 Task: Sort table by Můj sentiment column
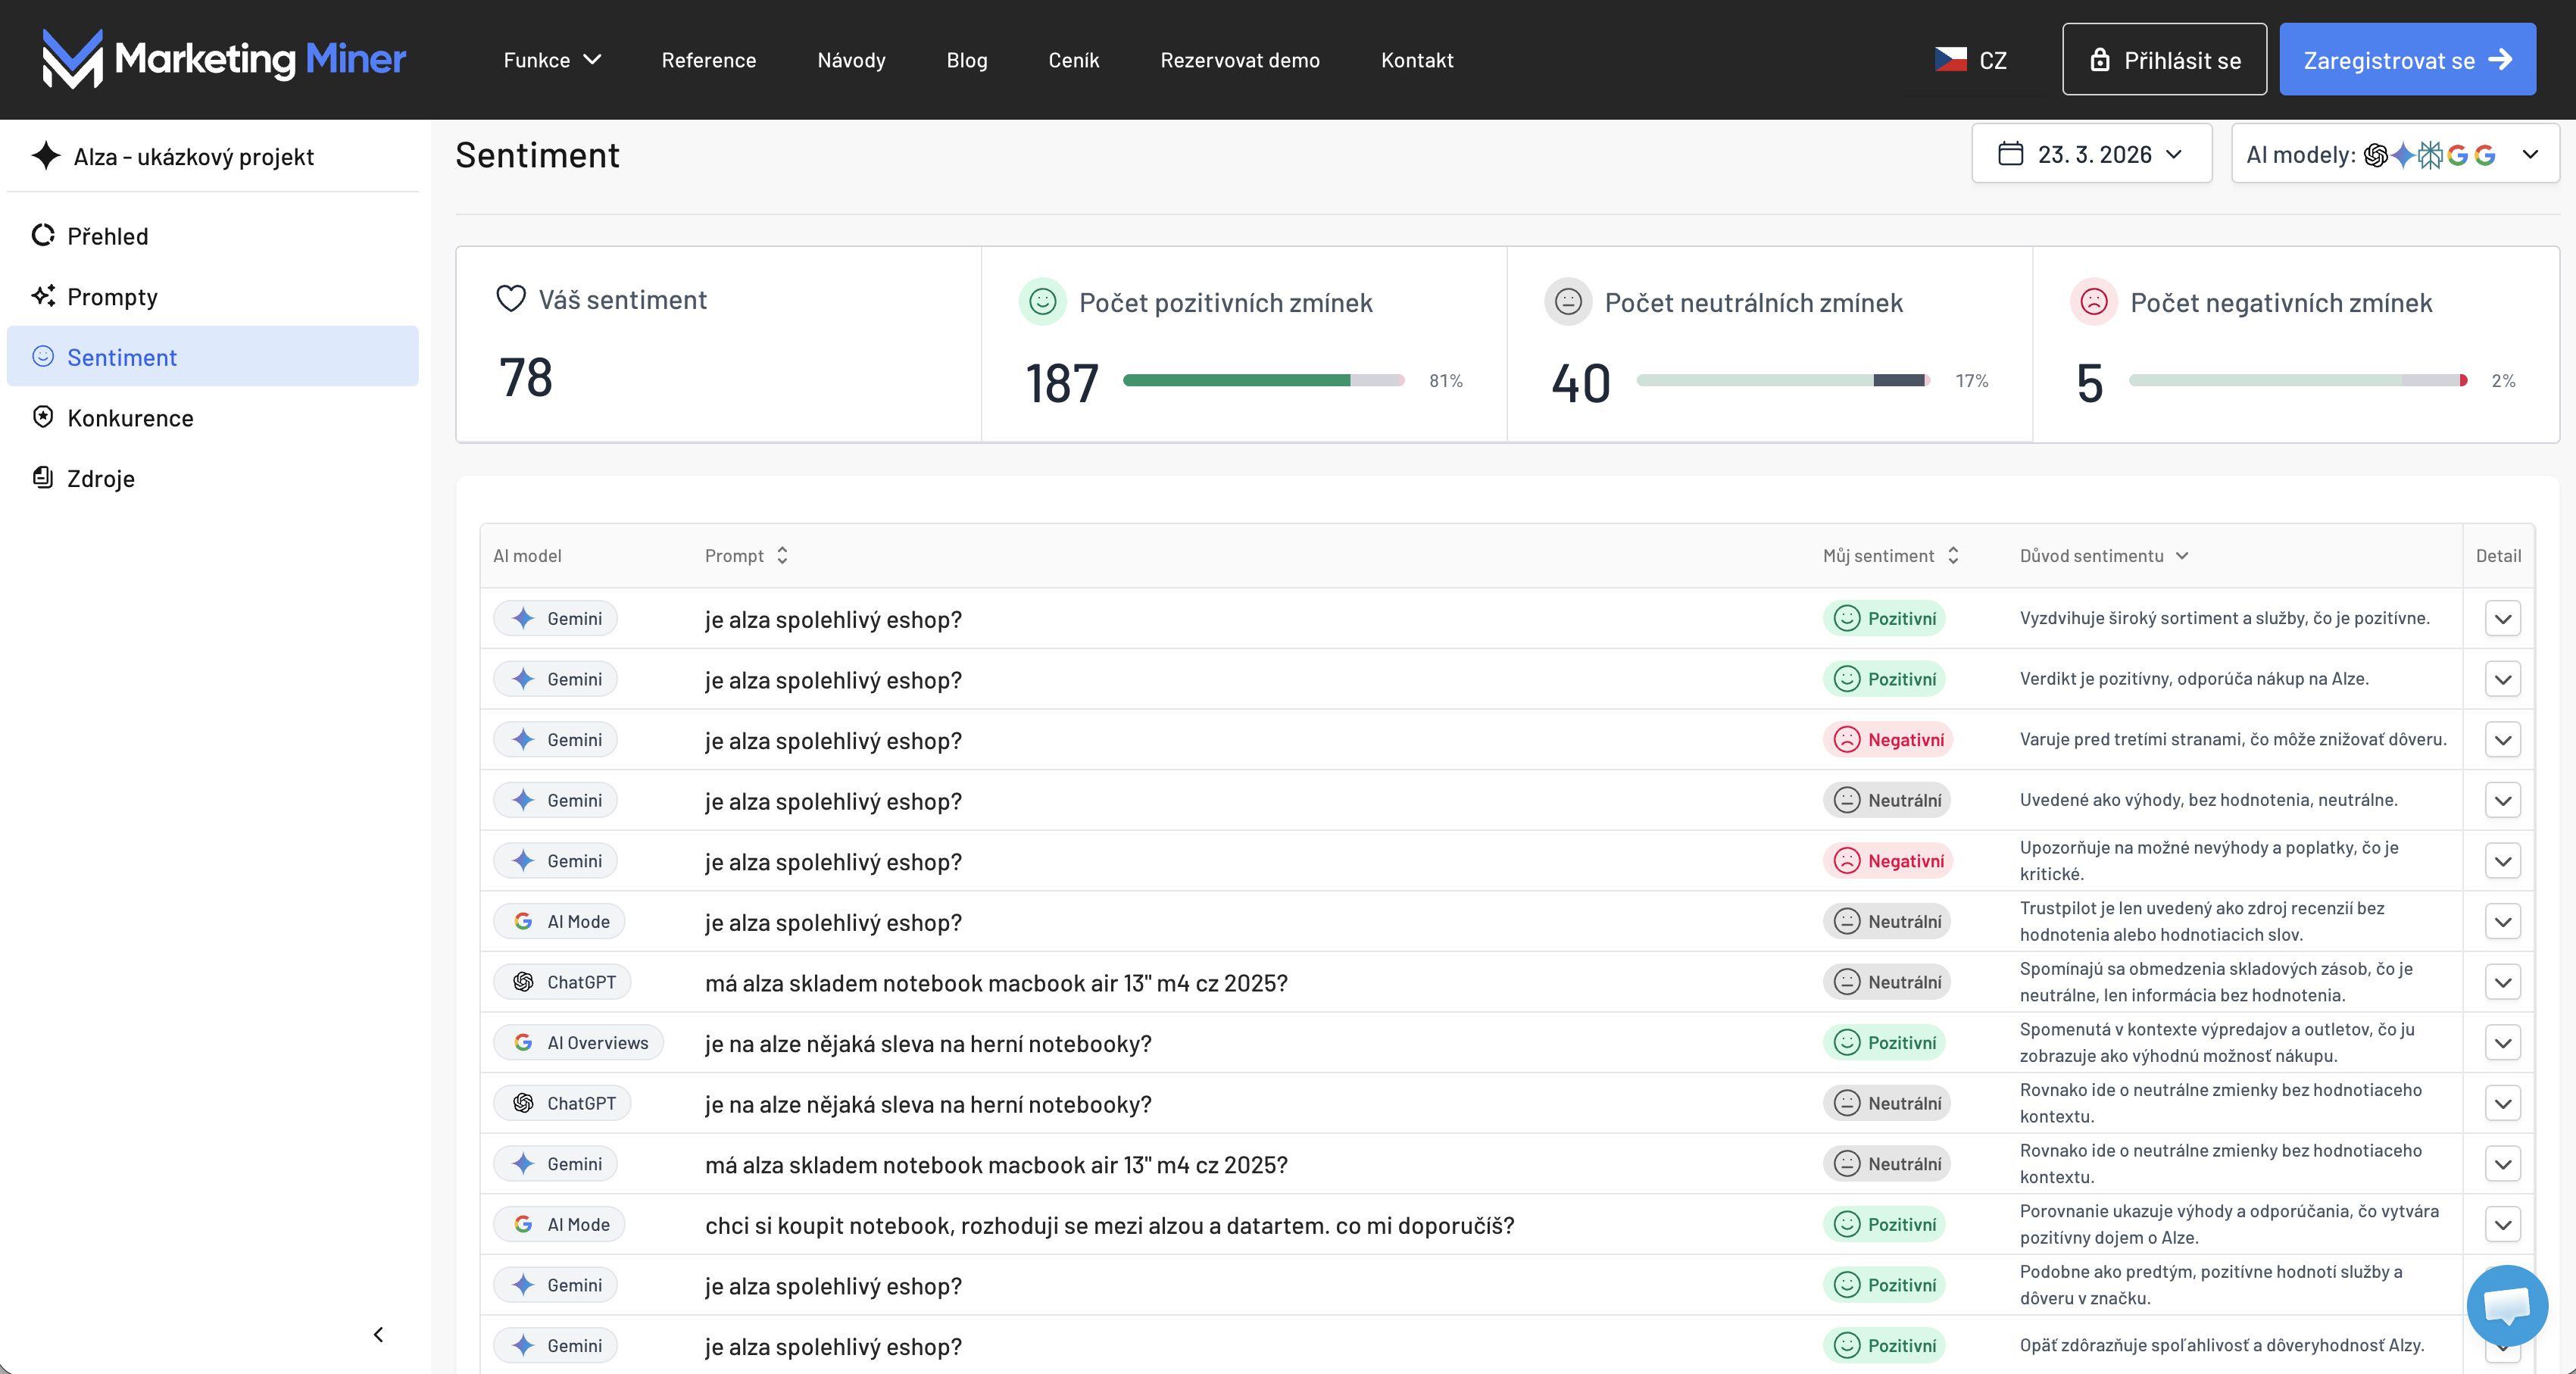point(1952,556)
